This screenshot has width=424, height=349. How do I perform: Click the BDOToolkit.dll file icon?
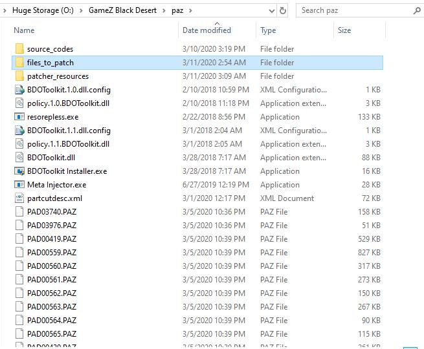pos(19,158)
